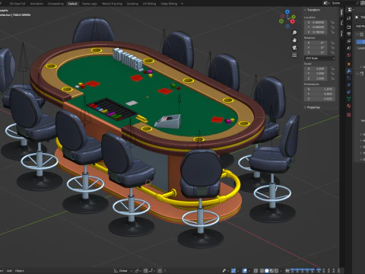The height and width of the screenshot is (274, 365).
Task: Select rendered viewport shading mode
Action: pyautogui.click(x=276, y=271)
